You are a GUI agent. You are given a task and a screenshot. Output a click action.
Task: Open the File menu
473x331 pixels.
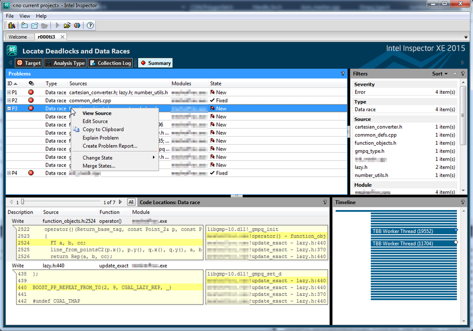tap(9, 16)
